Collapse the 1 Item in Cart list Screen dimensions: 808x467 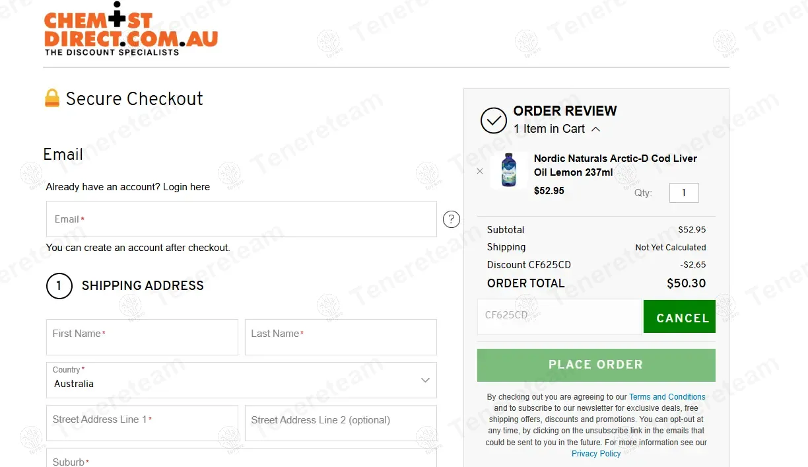click(595, 129)
